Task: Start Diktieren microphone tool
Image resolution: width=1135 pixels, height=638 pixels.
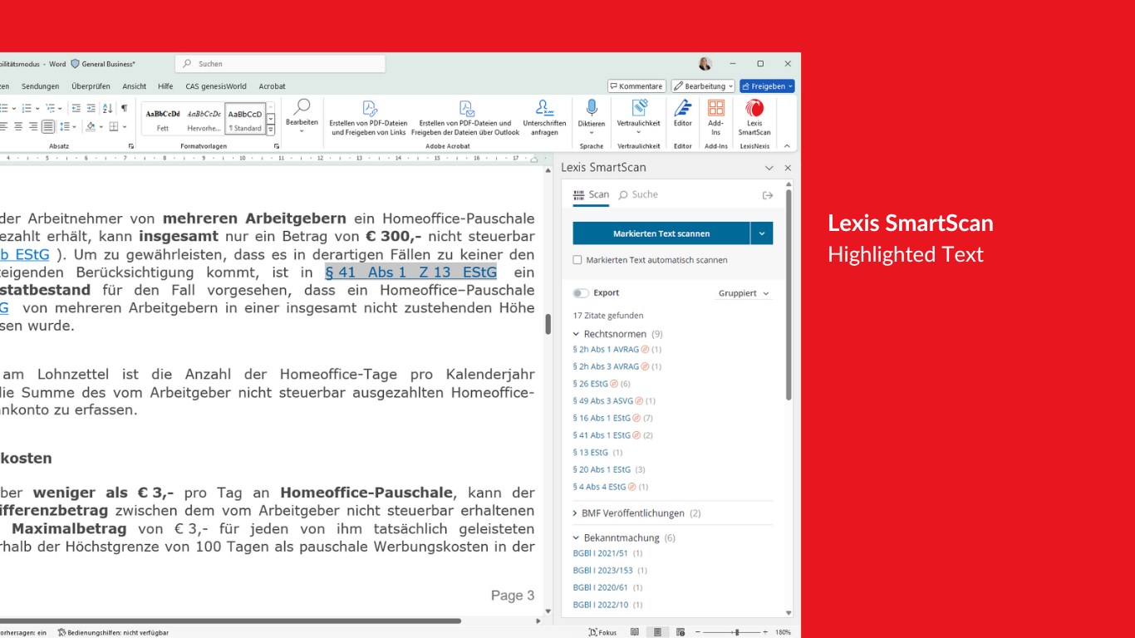Action: (x=592, y=117)
